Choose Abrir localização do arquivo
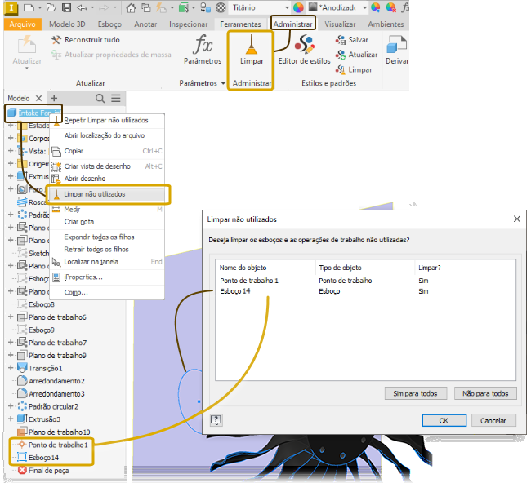531x483 pixels. [107, 135]
